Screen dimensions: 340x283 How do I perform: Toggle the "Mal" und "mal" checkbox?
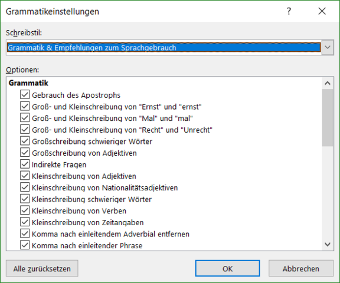click(x=25, y=118)
